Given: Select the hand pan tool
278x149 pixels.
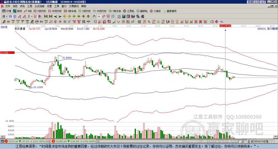Looking at the screenshot, I should pos(94,17).
